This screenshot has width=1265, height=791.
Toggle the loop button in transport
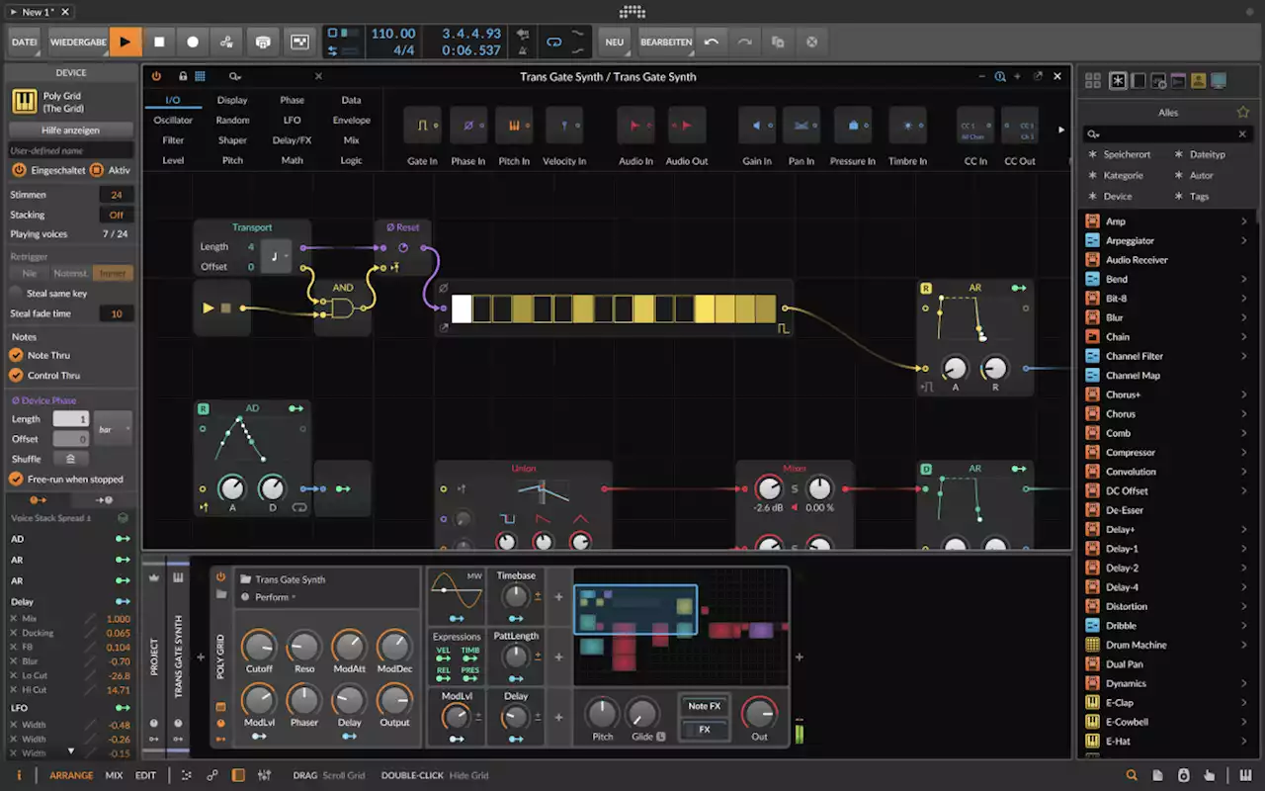pos(554,43)
